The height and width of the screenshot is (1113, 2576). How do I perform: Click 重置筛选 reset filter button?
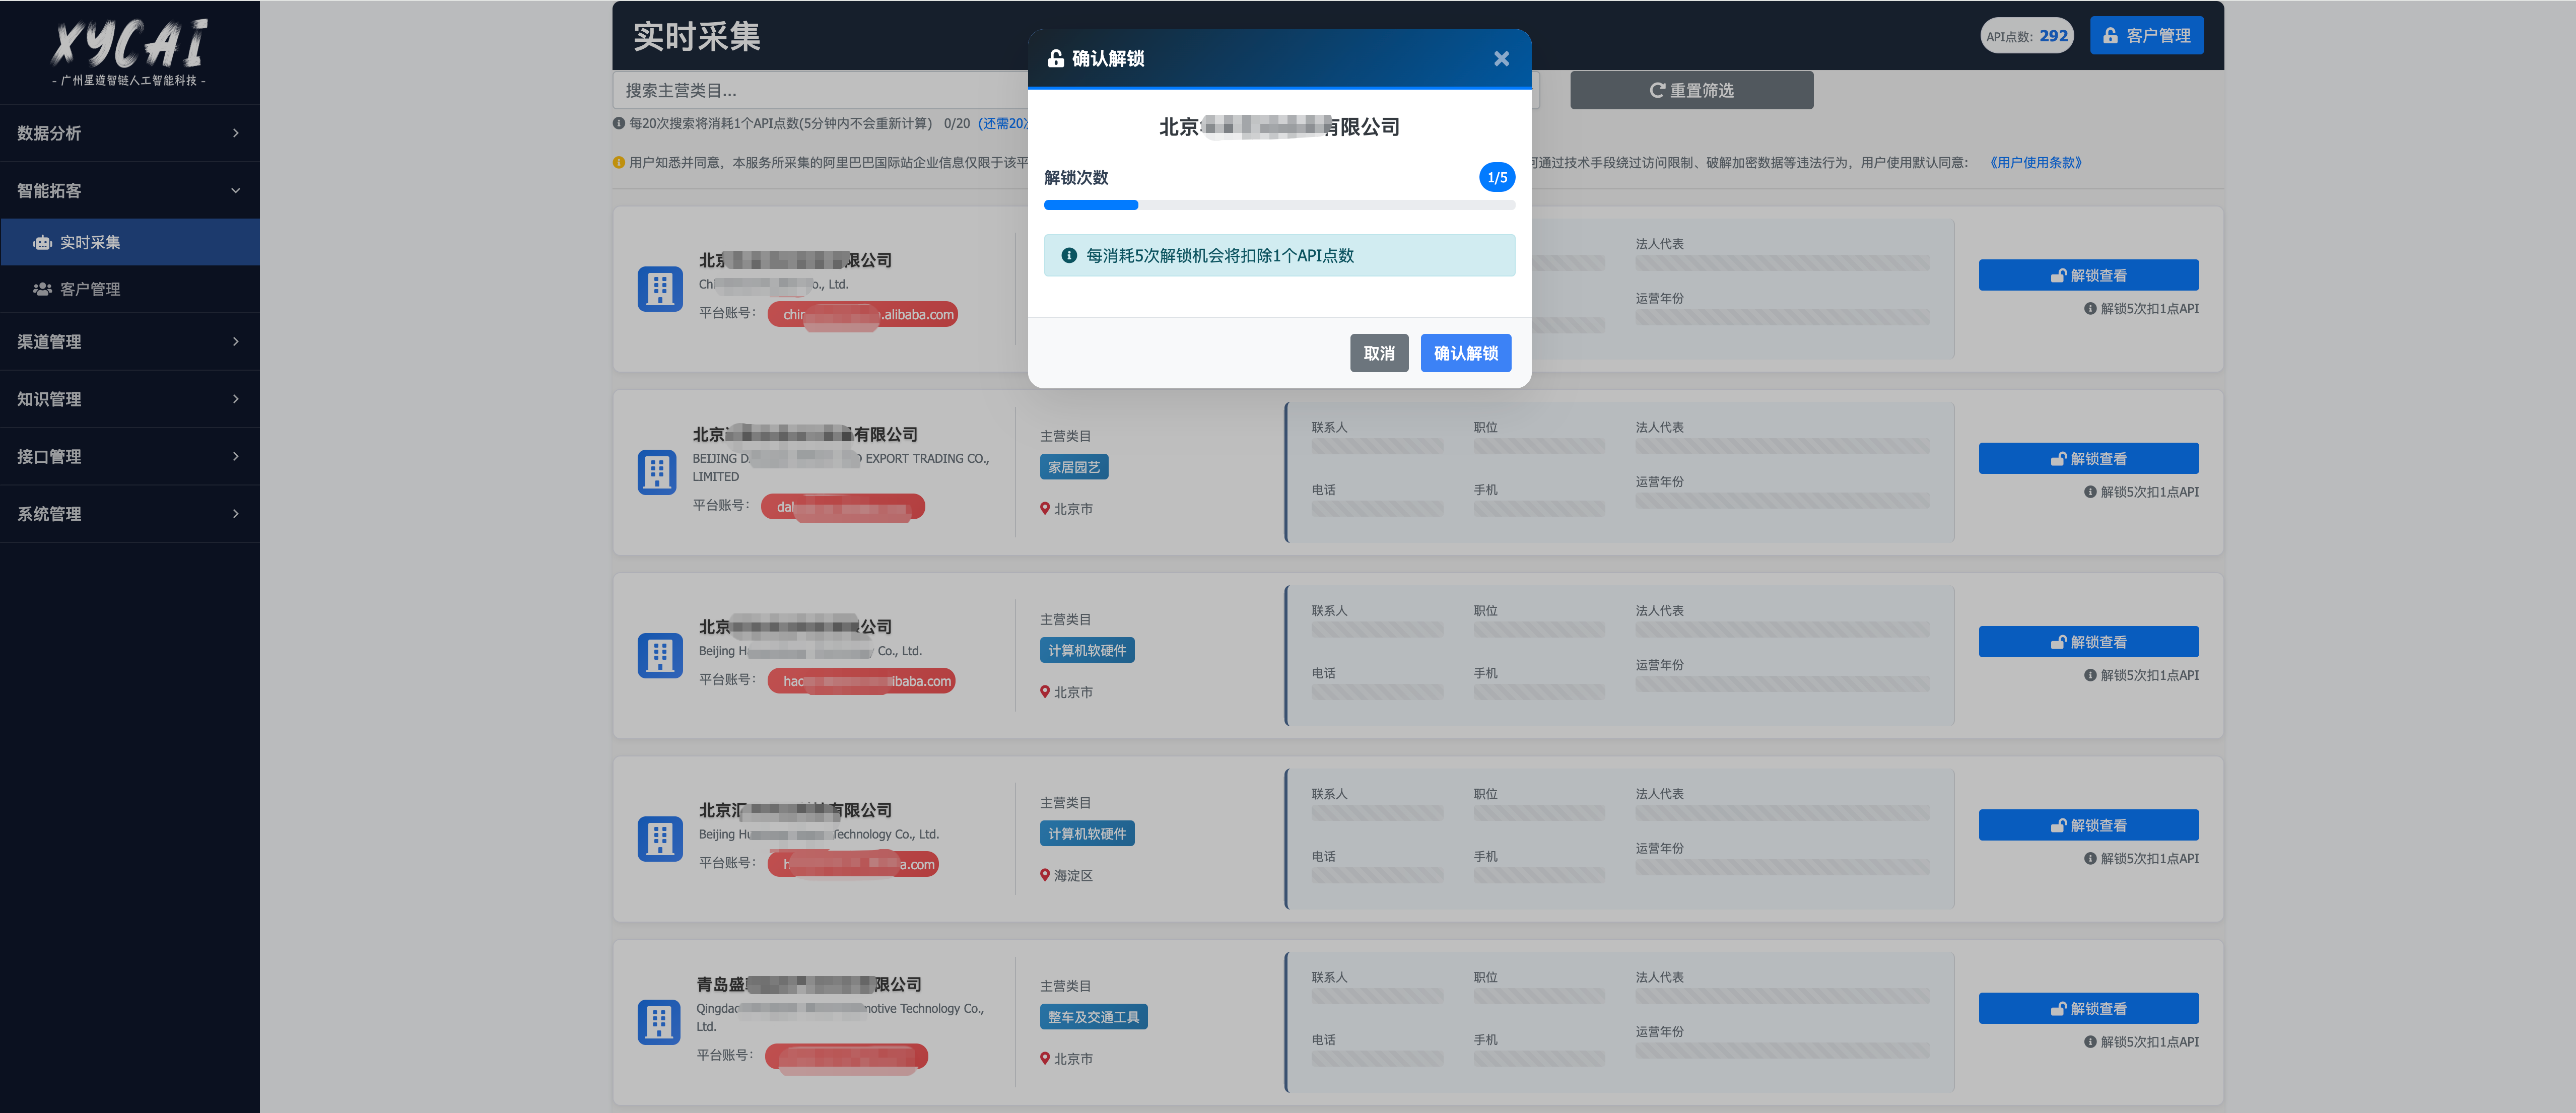(1691, 90)
